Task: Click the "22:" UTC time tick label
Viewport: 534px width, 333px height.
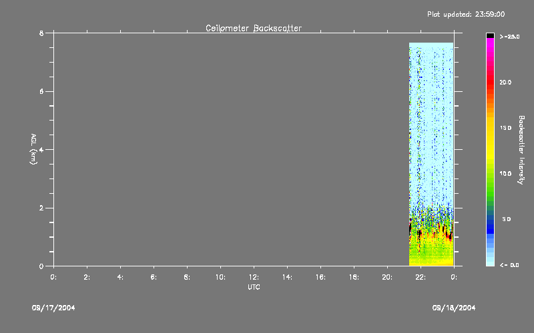Action: 421,277
